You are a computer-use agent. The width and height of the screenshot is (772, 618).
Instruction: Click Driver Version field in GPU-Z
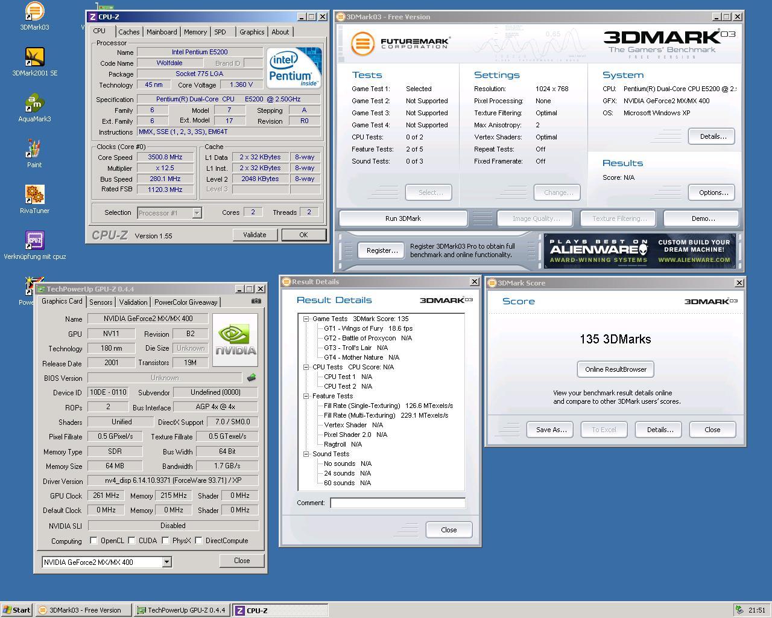click(173, 481)
